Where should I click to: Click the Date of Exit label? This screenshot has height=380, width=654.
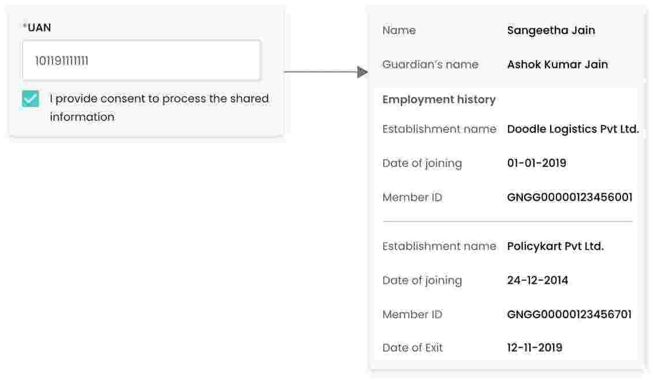click(x=413, y=348)
